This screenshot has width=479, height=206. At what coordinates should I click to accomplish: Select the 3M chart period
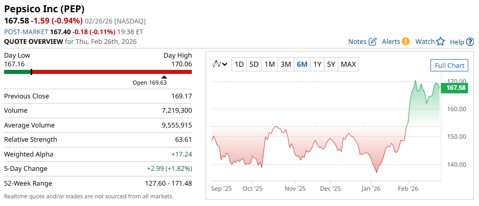tap(286, 64)
